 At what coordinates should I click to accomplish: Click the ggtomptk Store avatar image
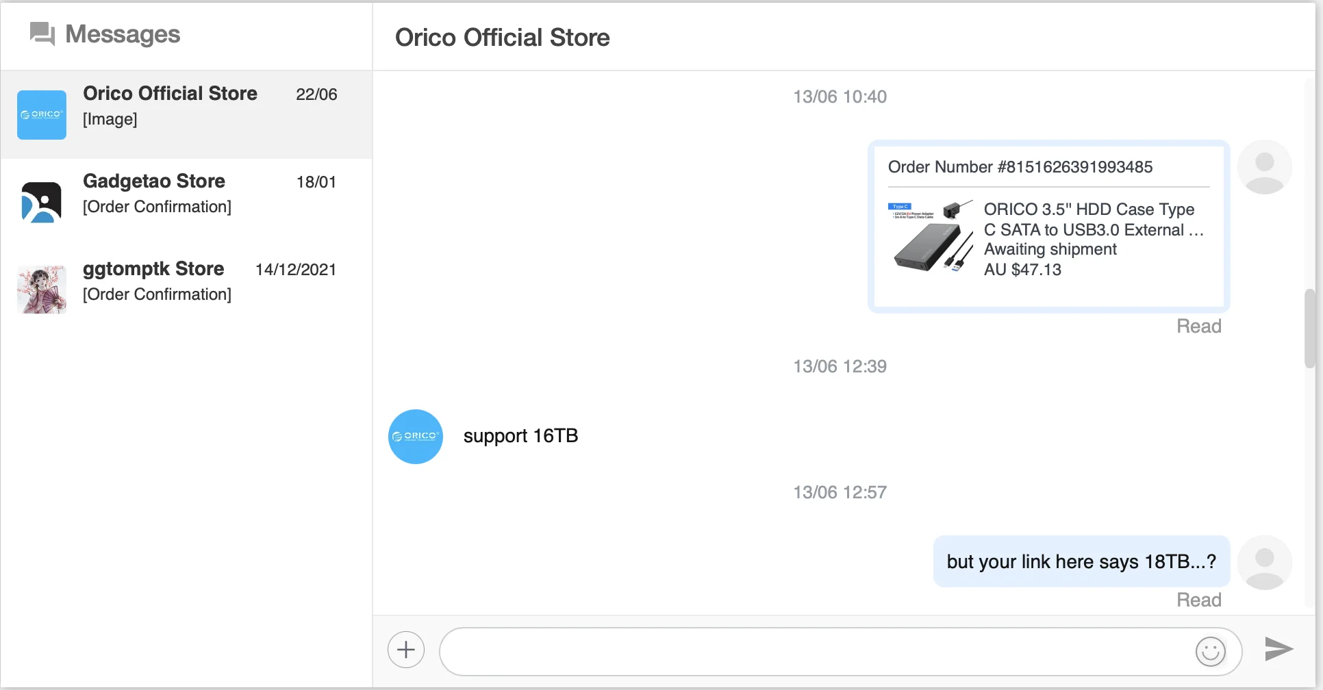click(x=42, y=290)
